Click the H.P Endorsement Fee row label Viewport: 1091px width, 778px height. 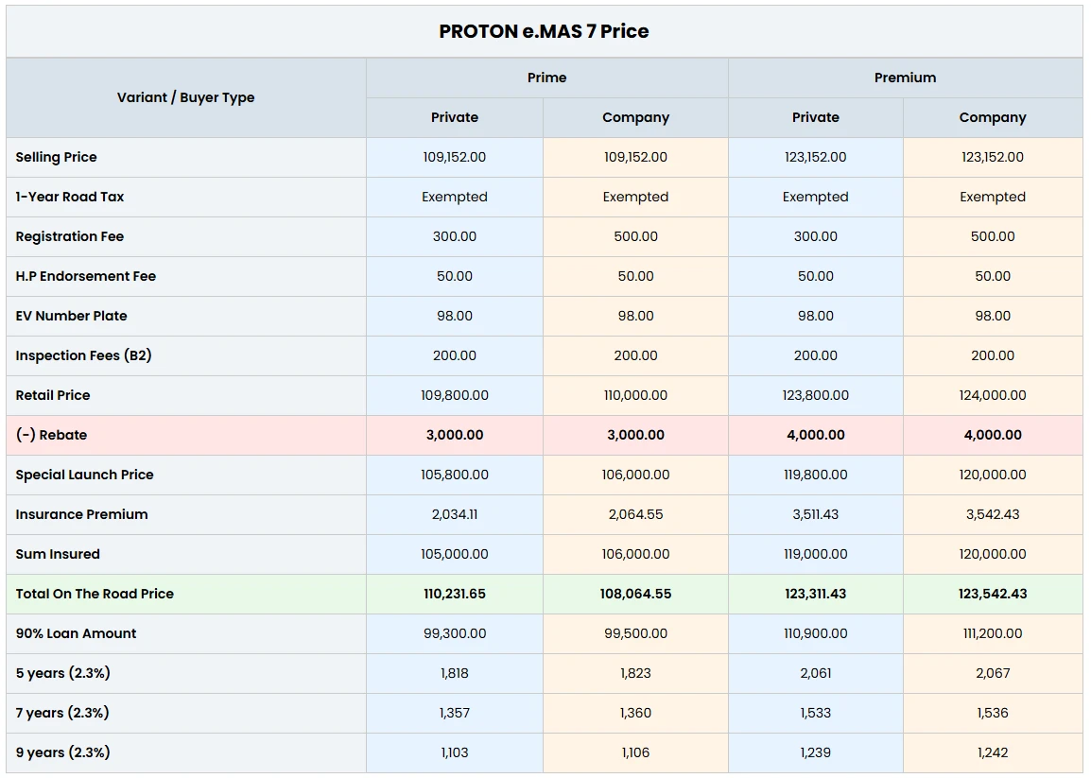(86, 276)
